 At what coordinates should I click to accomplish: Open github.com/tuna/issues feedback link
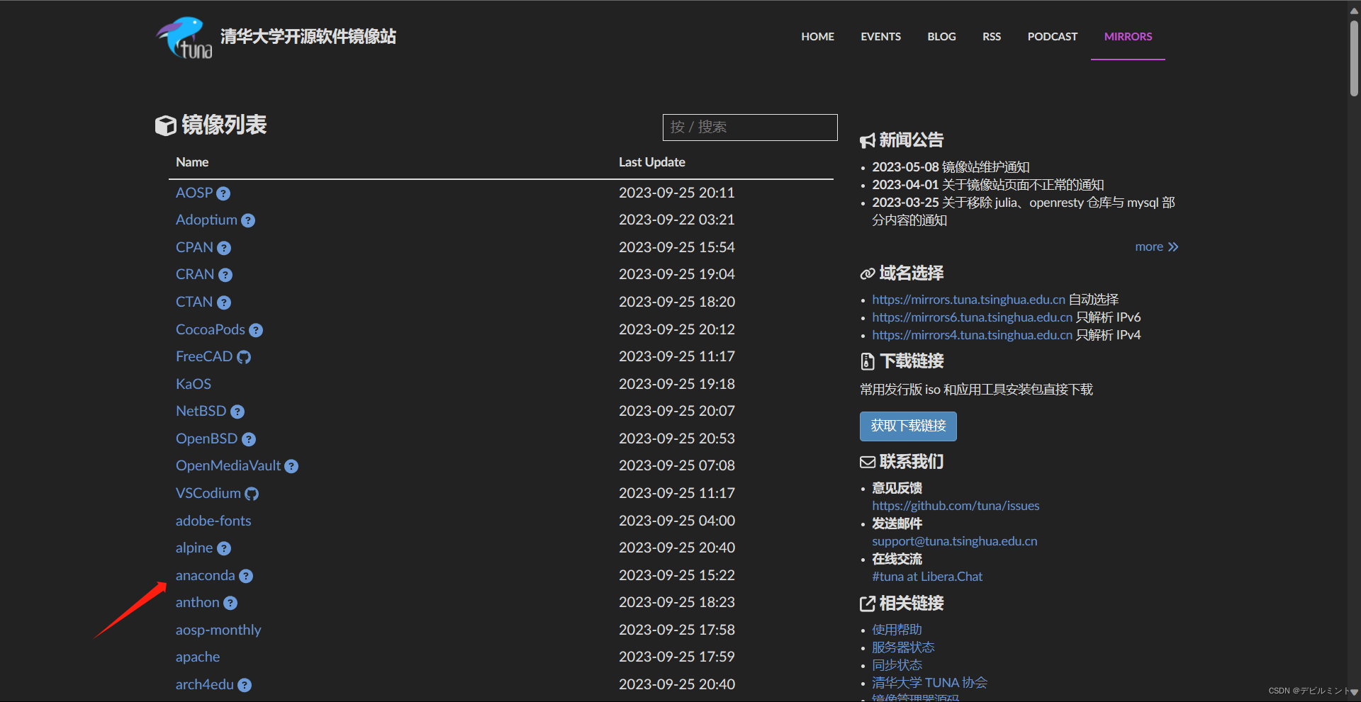956,506
